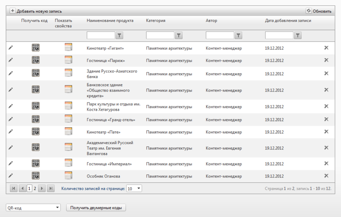Get QR code for Кинотеатр «Пате»
Image resolution: width=341 pixels, height=217 pixels.
[x=36, y=131]
